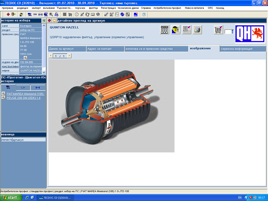268x201 pixels.
Task: Click the red back arrow in main toolbar
Action: pyautogui.click(x=8, y=14)
